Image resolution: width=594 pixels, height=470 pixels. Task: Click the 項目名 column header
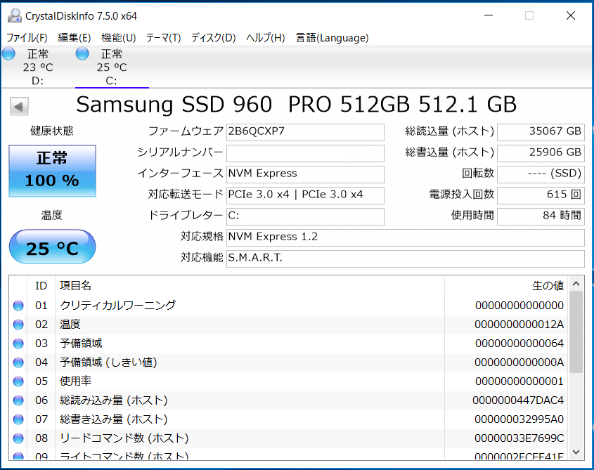pyautogui.click(x=250, y=285)
